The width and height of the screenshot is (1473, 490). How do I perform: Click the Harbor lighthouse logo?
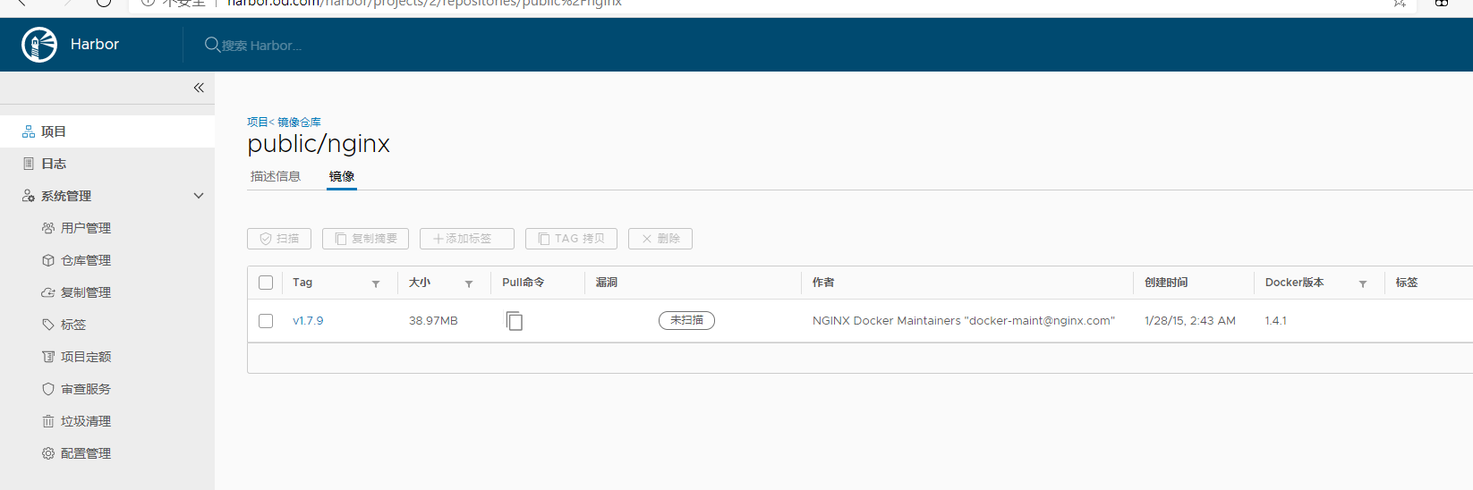click(x=39, y=45)
